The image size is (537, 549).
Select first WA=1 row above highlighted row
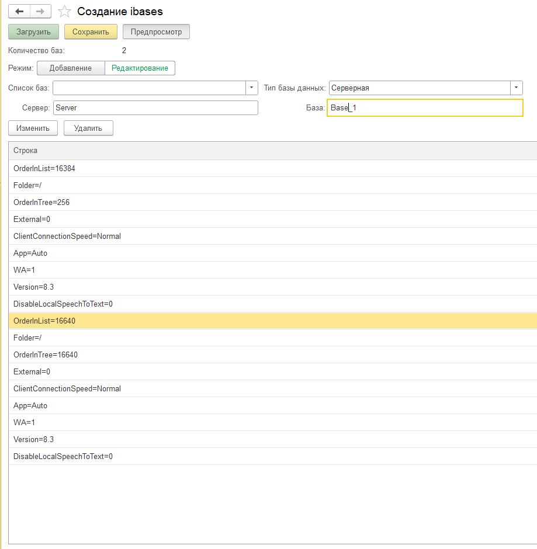point(273,270)
